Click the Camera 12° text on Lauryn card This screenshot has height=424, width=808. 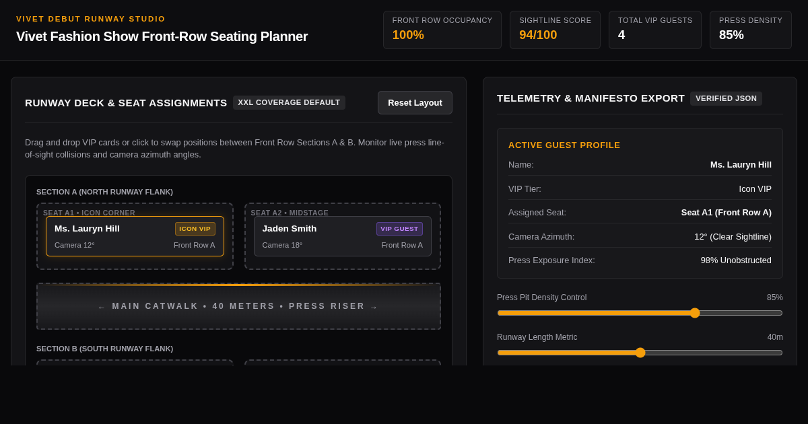[75, 245]
